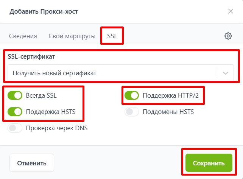Viewport: 243px width, 179px height.
Task: Disable the Поддержка HTTP/2 toggle switch
Action: [x=132, y=95]
